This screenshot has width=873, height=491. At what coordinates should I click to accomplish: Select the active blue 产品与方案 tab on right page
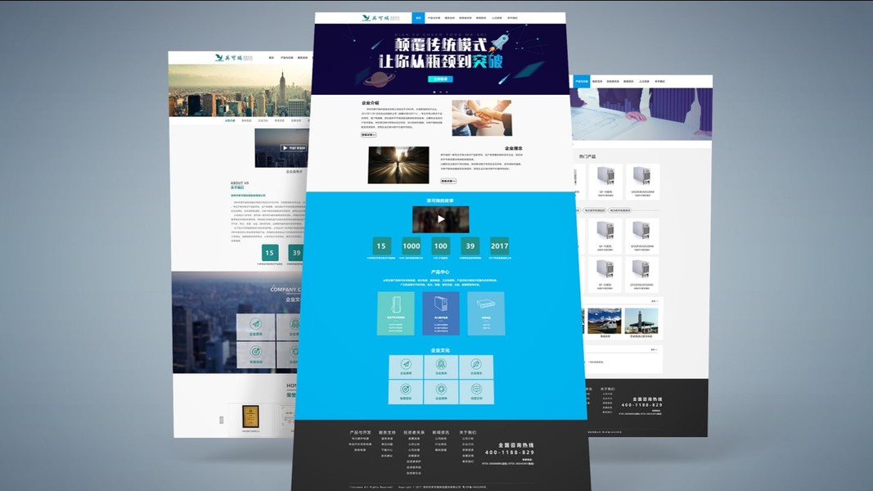(x=581, y=81)
